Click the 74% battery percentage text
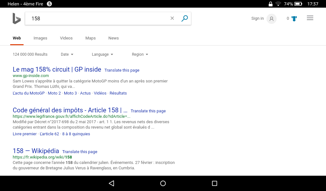 (288, 4)
